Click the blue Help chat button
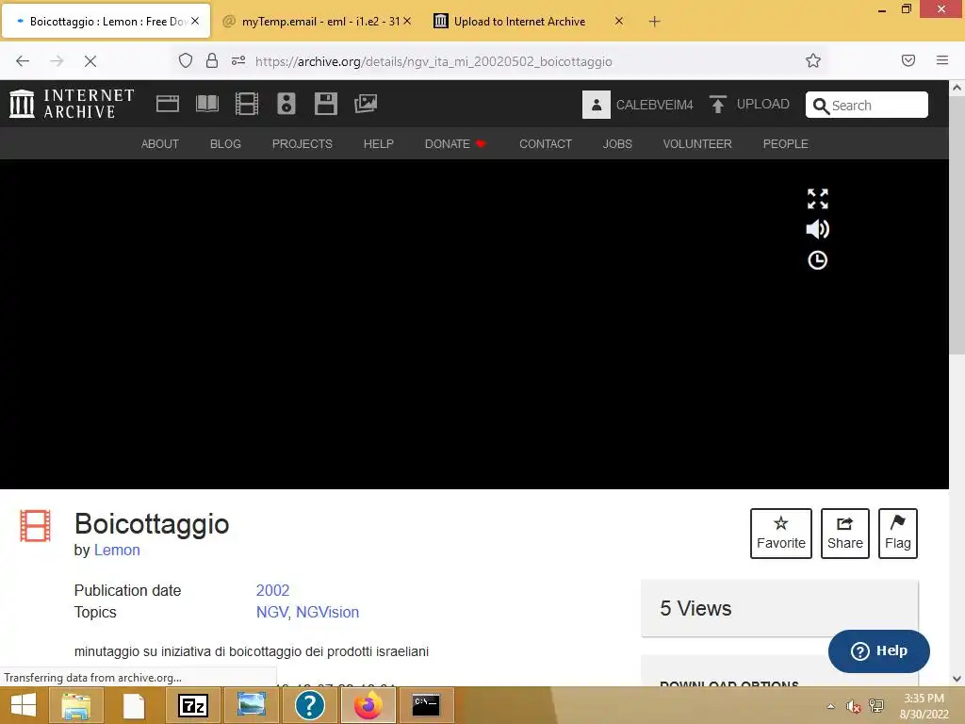The image size is (965, 724). [x=879, y=650]
